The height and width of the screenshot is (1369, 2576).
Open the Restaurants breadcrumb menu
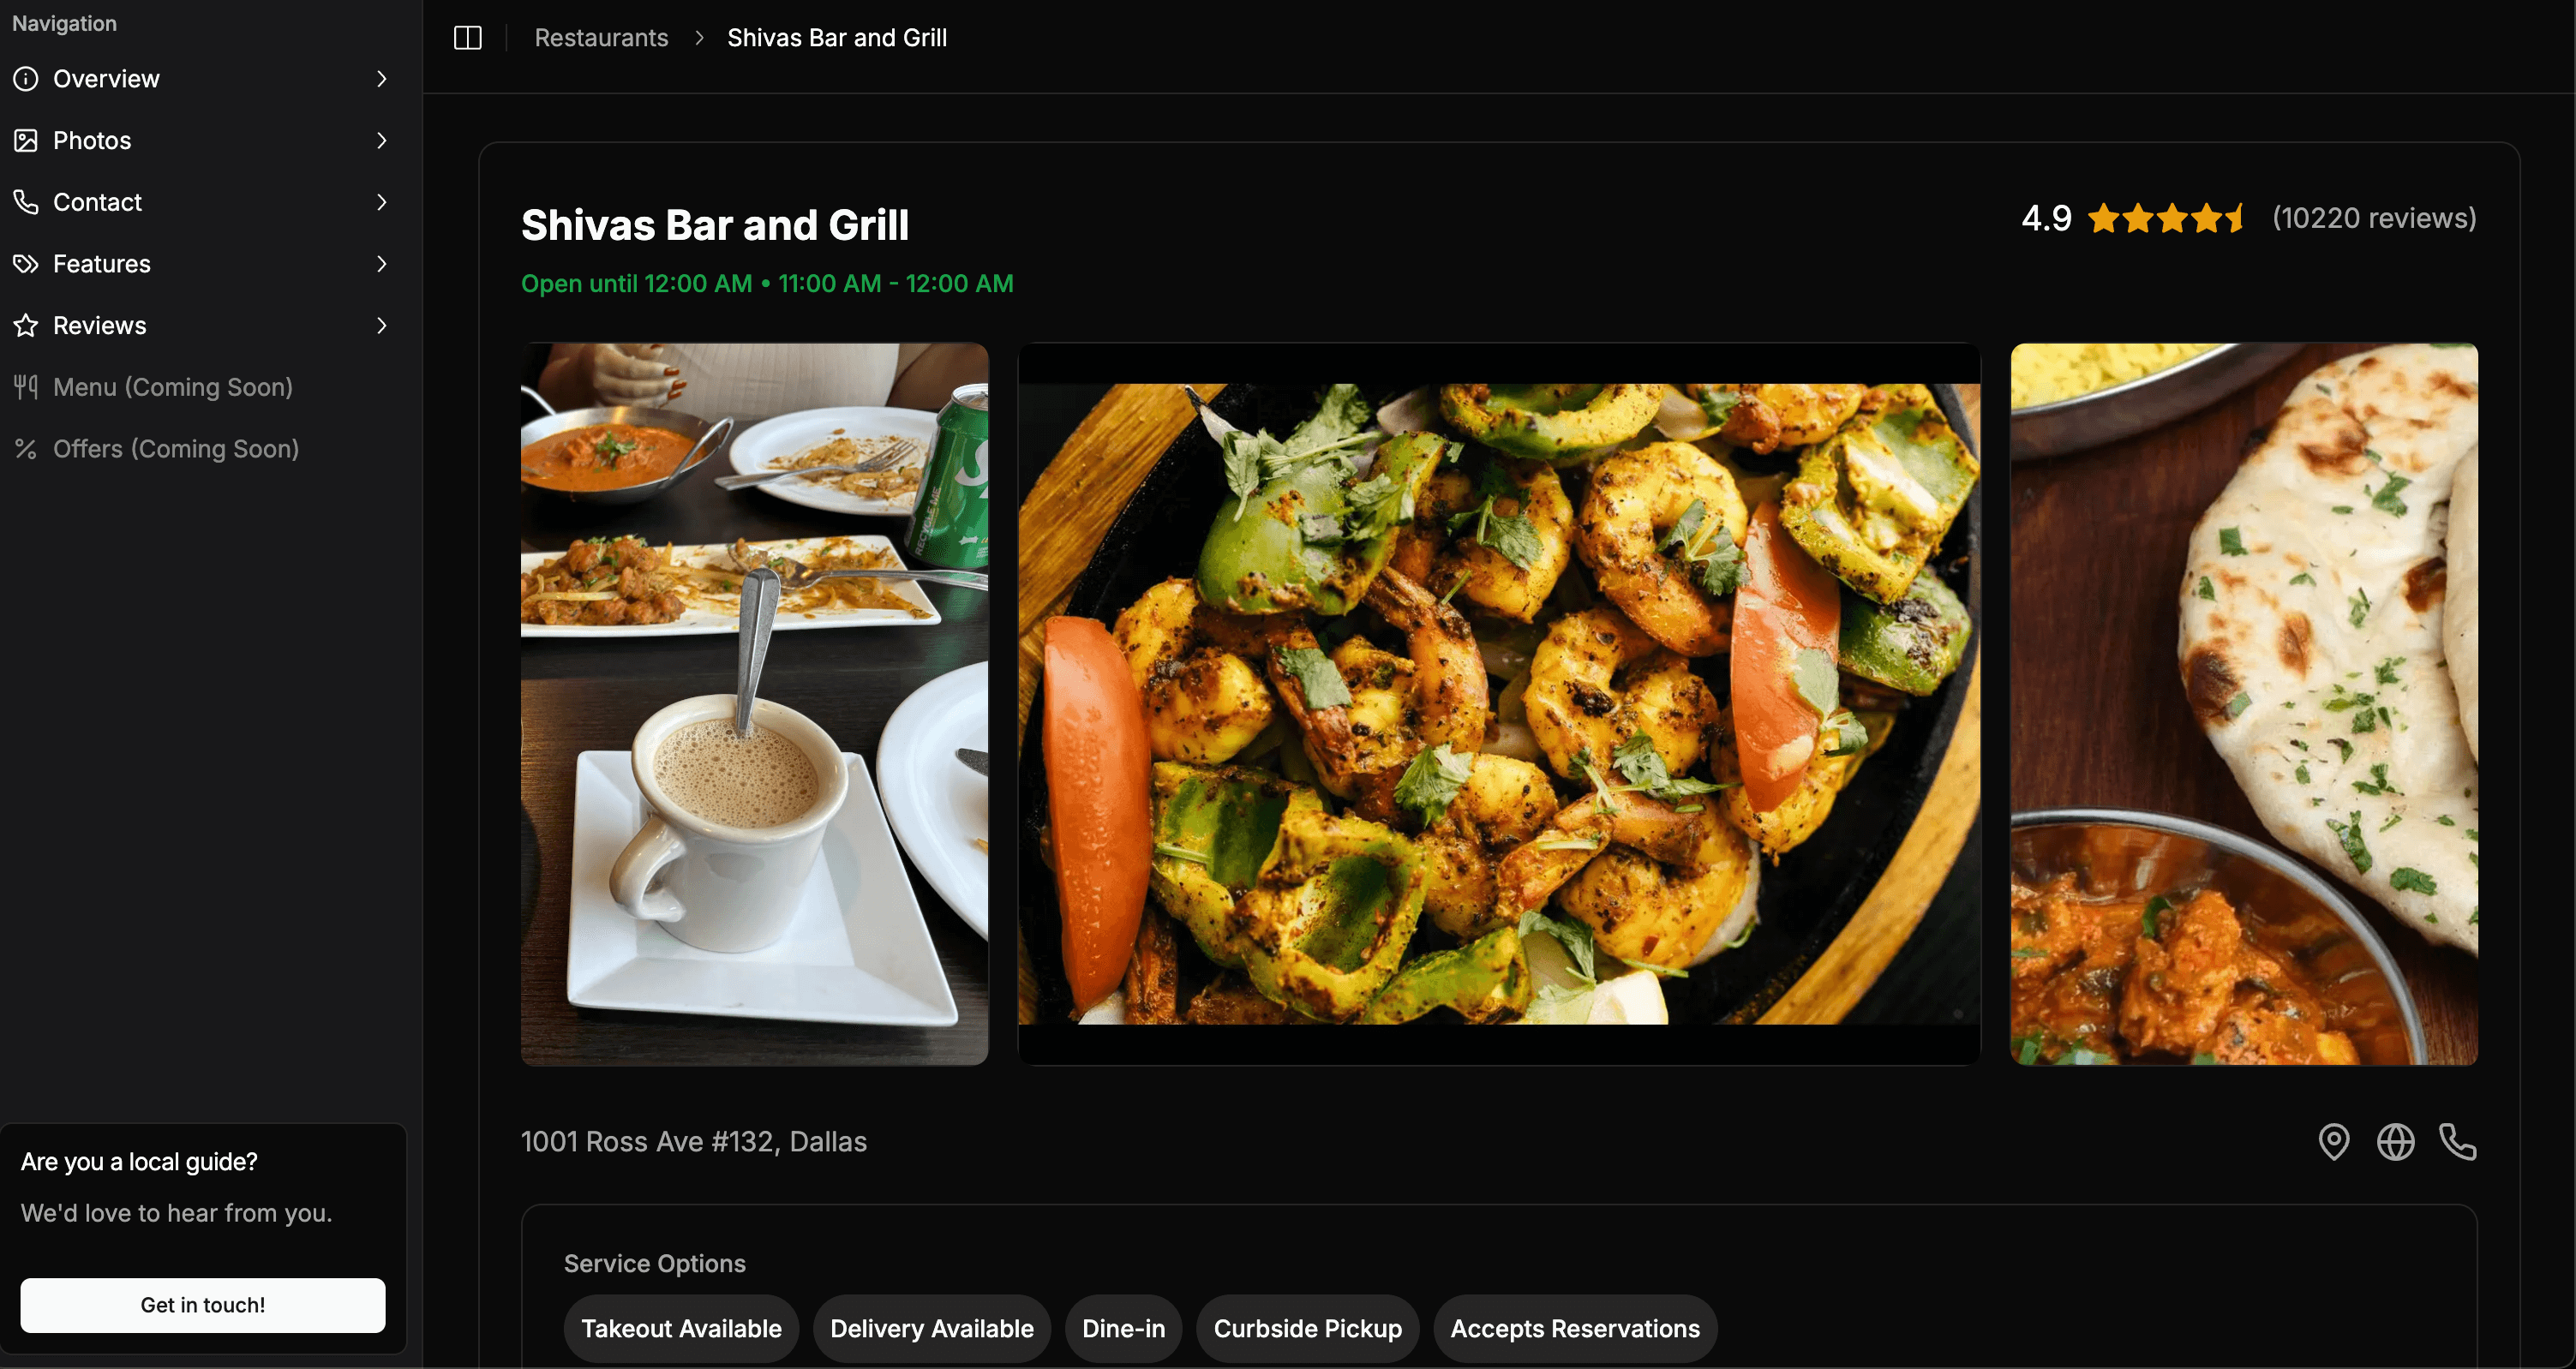pos(602,38)
